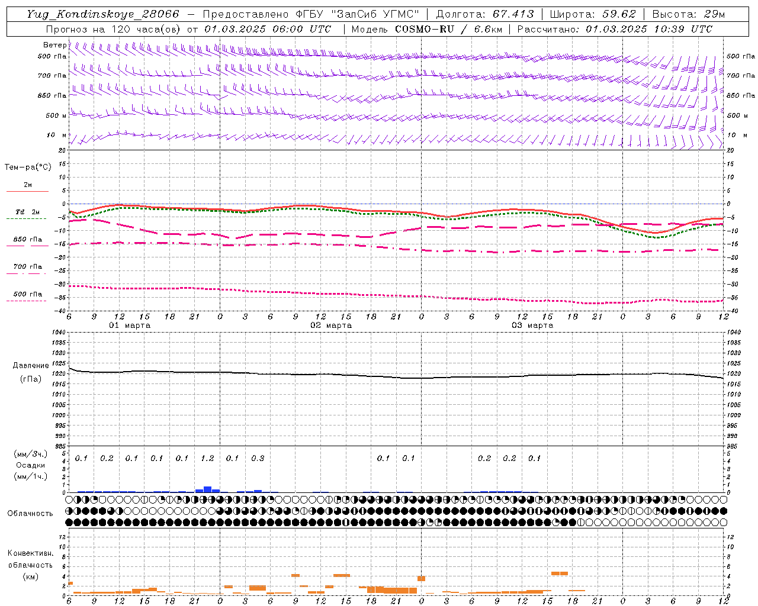758x606 pixels.
Task: Click the 500 гПа temperature legend entry
Action: pyautogui.click(x=28, y=294)
